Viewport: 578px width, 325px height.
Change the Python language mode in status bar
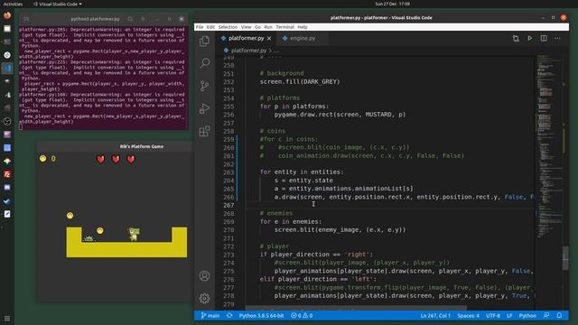point(527,315)
